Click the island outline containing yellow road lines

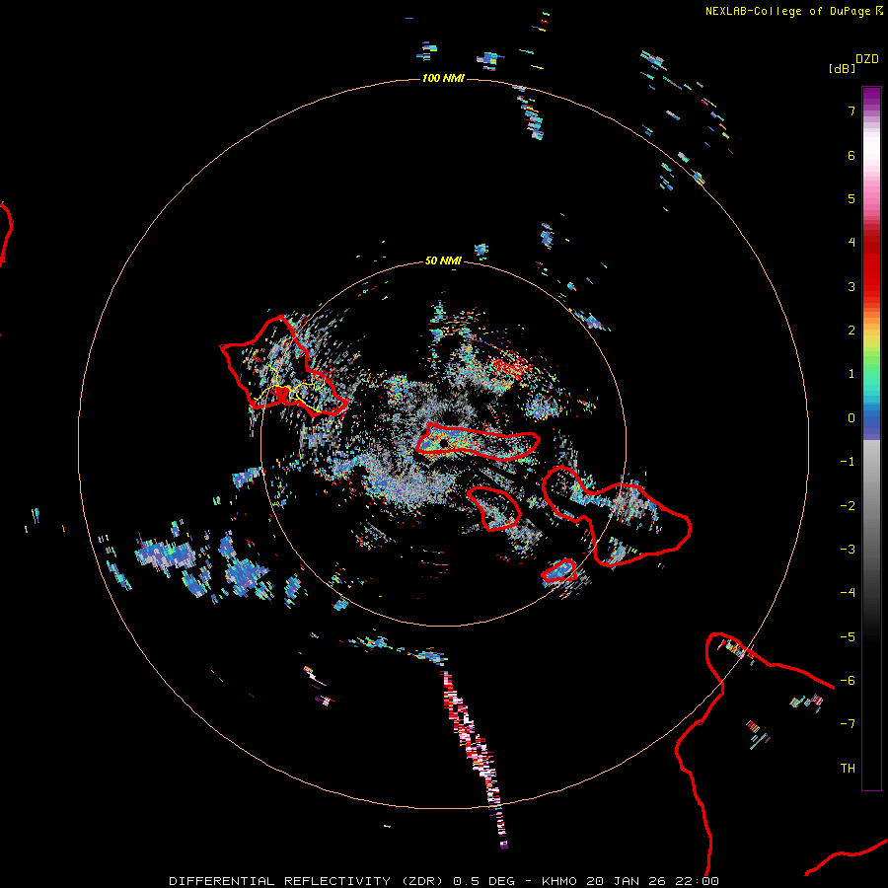pos(283,366)
